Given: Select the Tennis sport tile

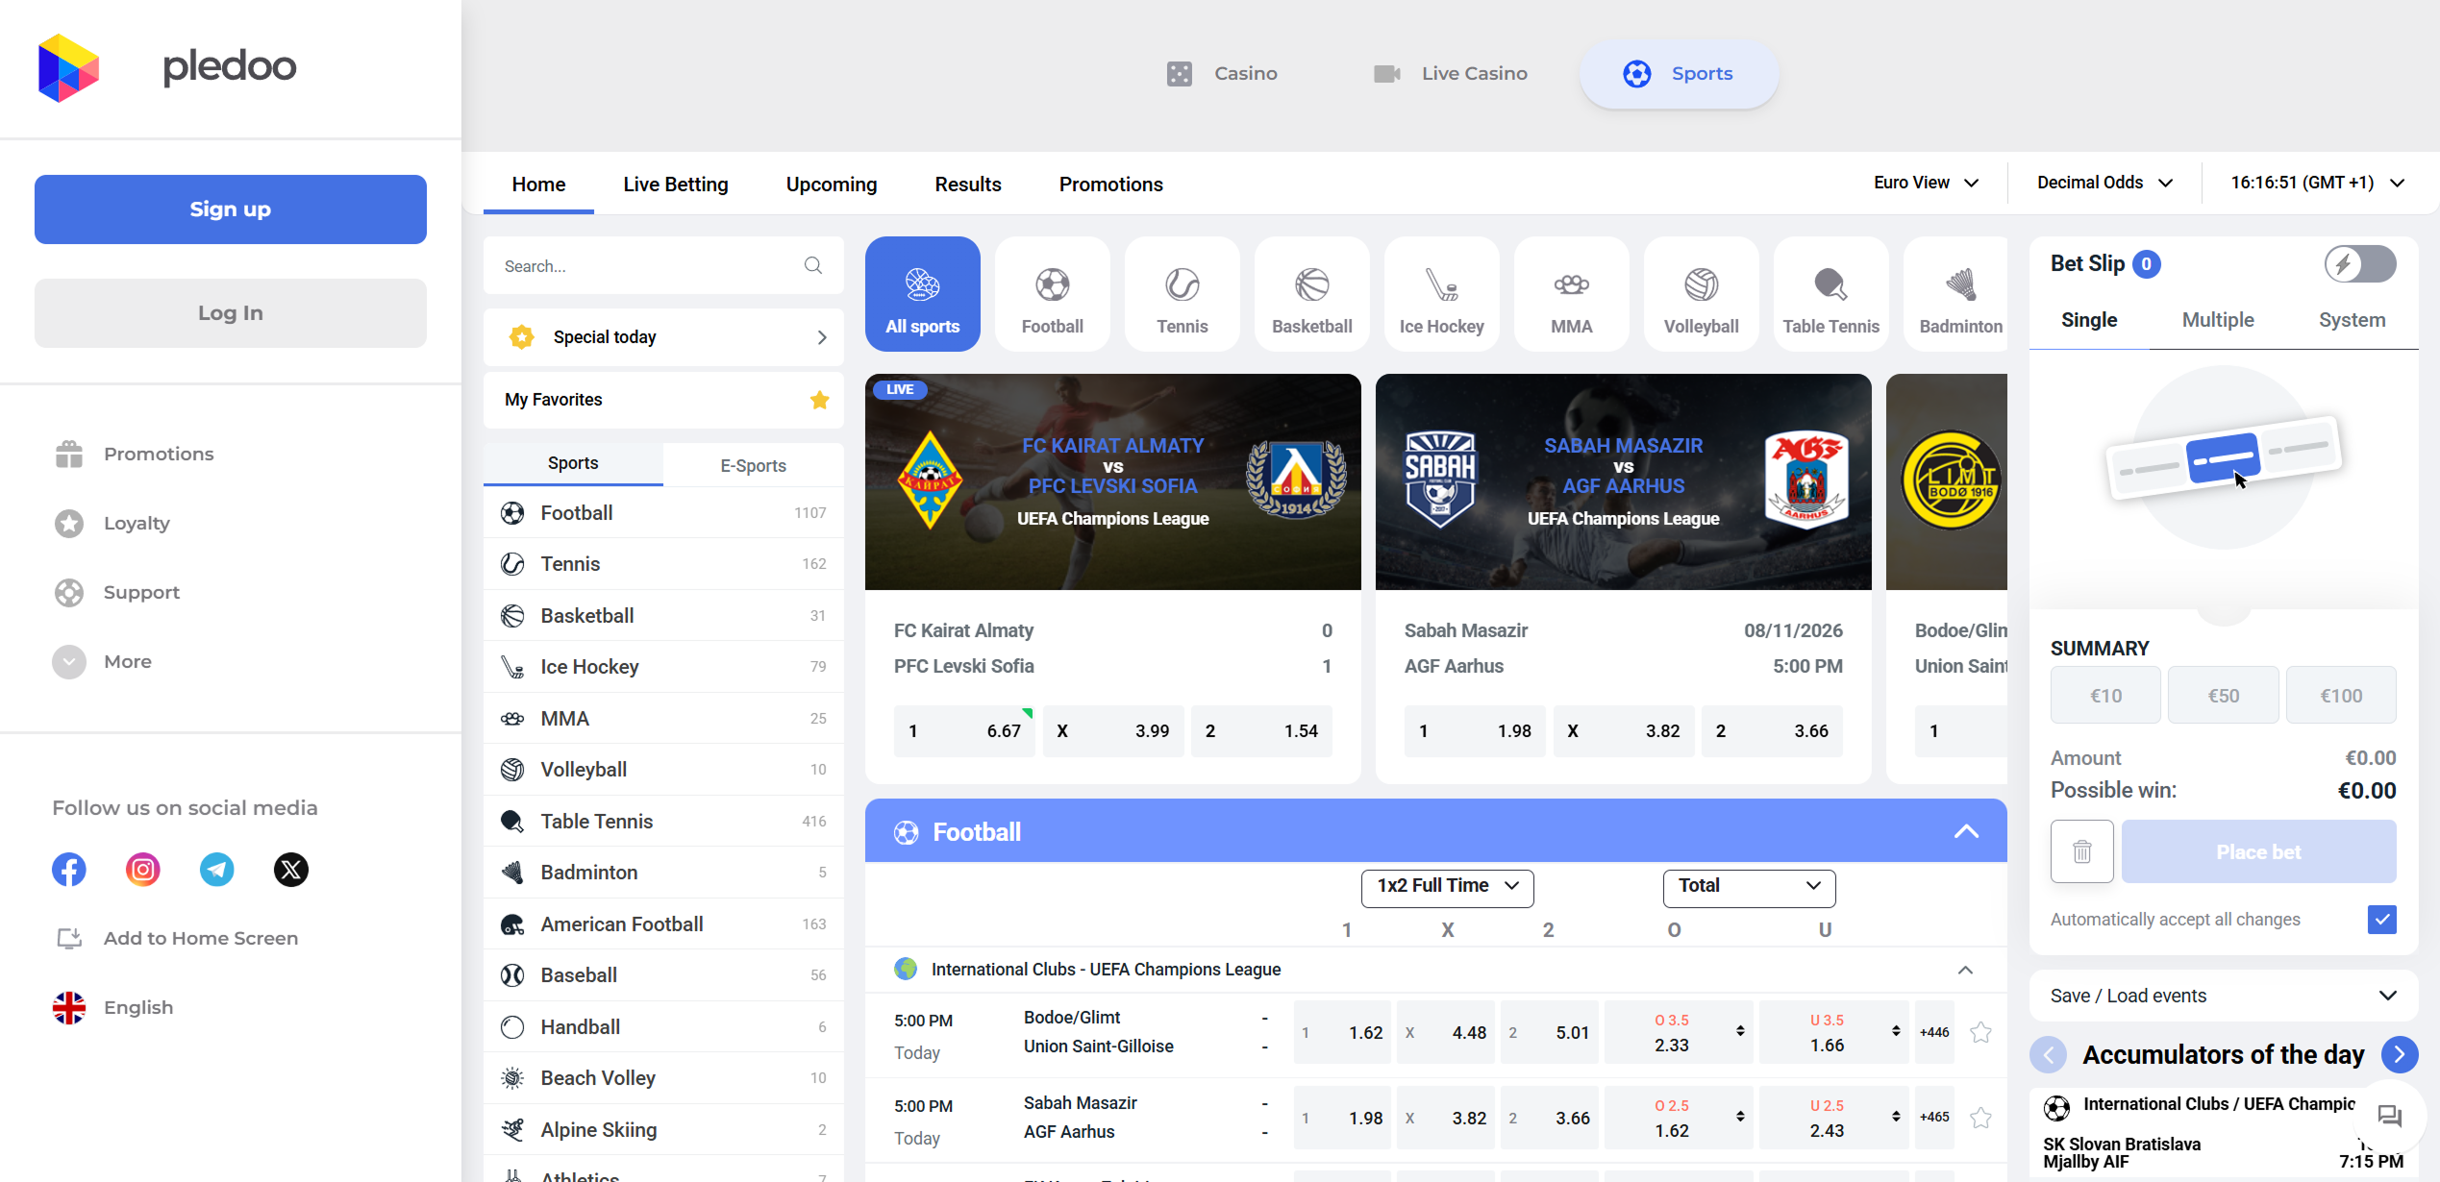Looking at the screenshot, I should click(1183, 294).
